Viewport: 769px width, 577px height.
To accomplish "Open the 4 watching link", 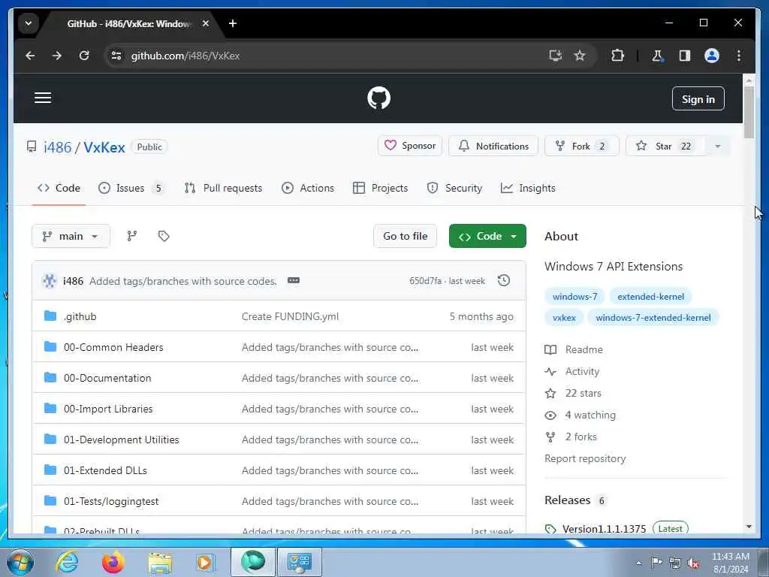I will (x=581, y=415).
